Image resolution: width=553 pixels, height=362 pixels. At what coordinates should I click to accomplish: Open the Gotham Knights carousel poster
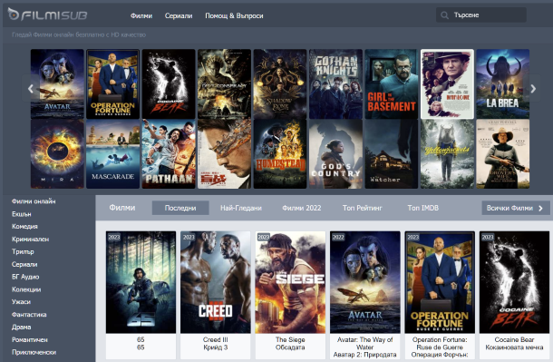point(335,83)
